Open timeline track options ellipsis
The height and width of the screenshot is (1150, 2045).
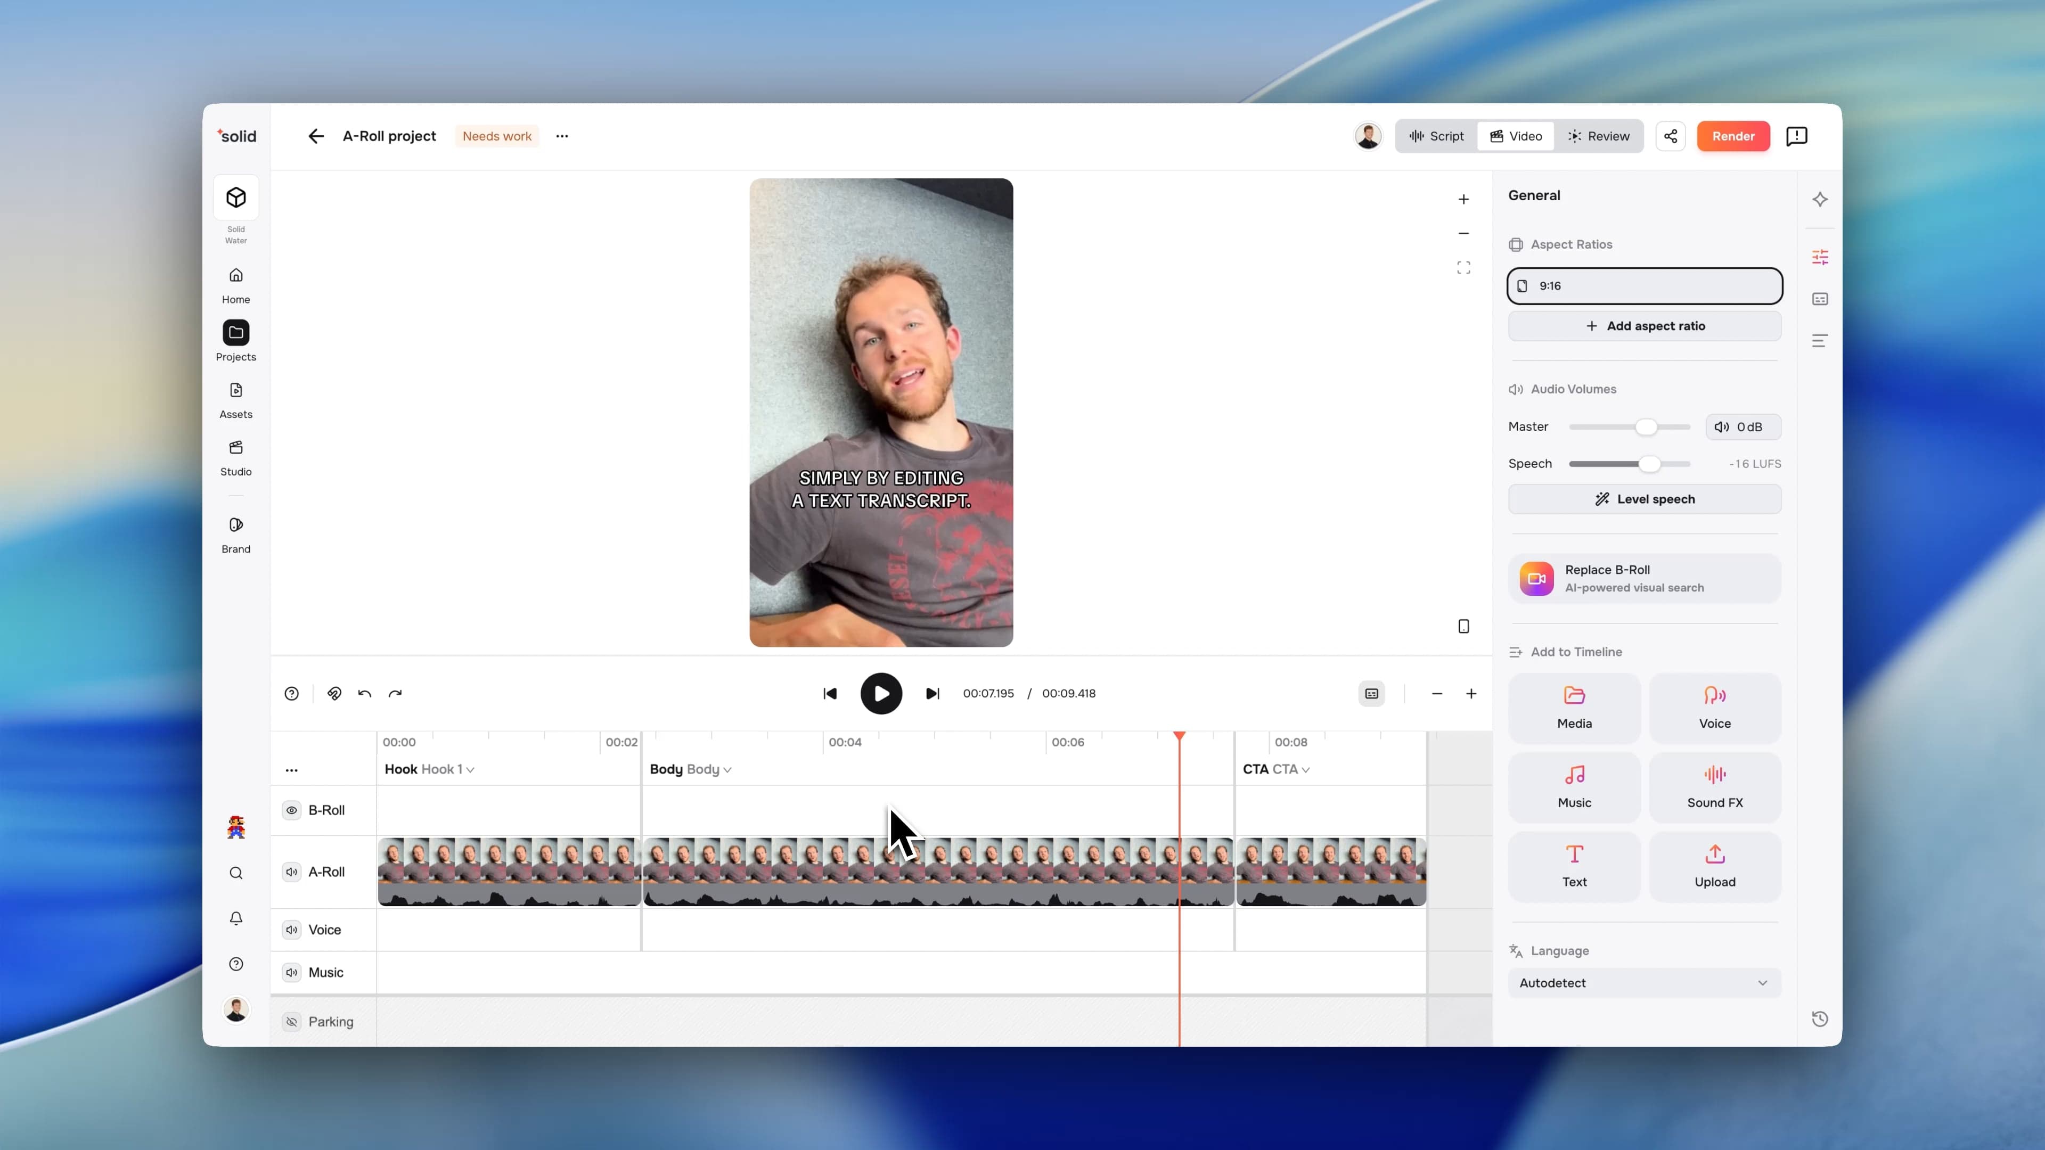(x=291, y=770)
